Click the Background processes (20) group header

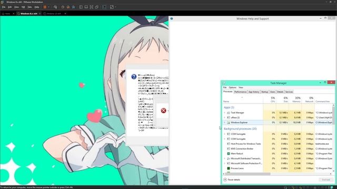240,129
